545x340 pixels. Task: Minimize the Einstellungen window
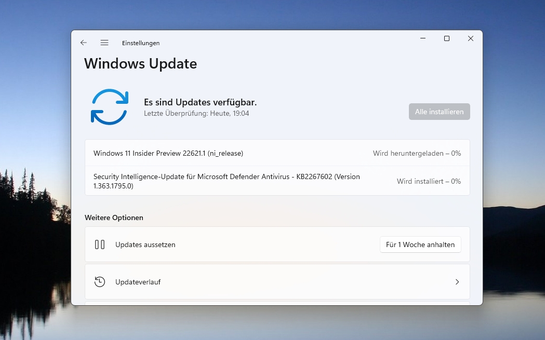tap(423, 38)
